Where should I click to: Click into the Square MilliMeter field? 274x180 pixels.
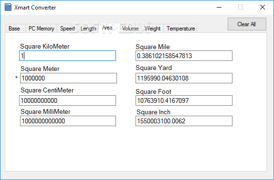click(68, 121)
